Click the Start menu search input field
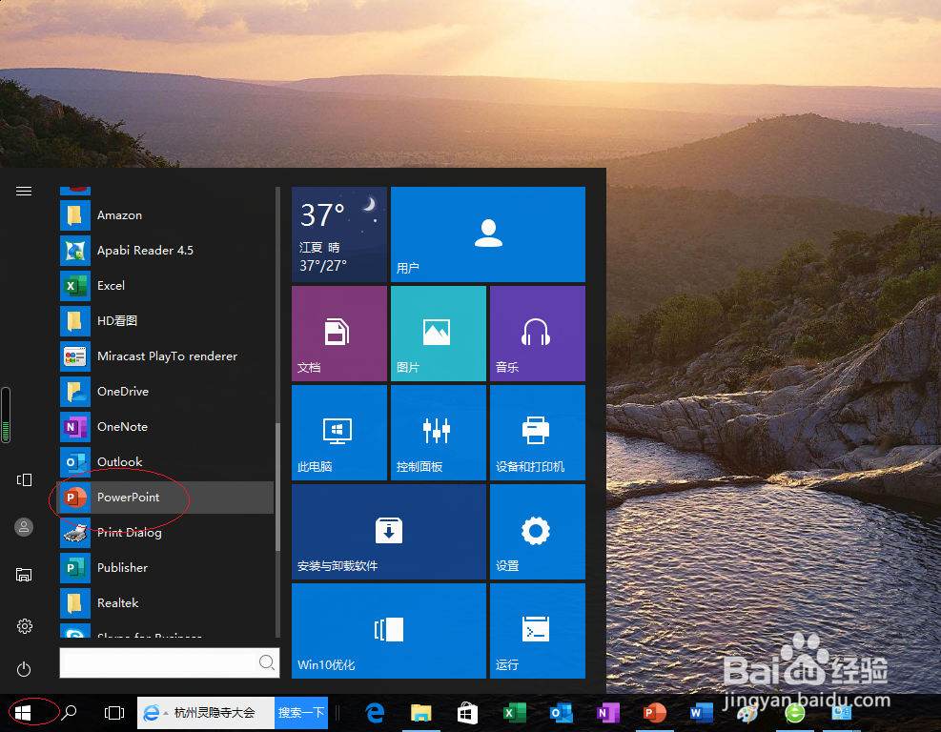Screen dimensions: 941x732 click(x=170, y=662)
